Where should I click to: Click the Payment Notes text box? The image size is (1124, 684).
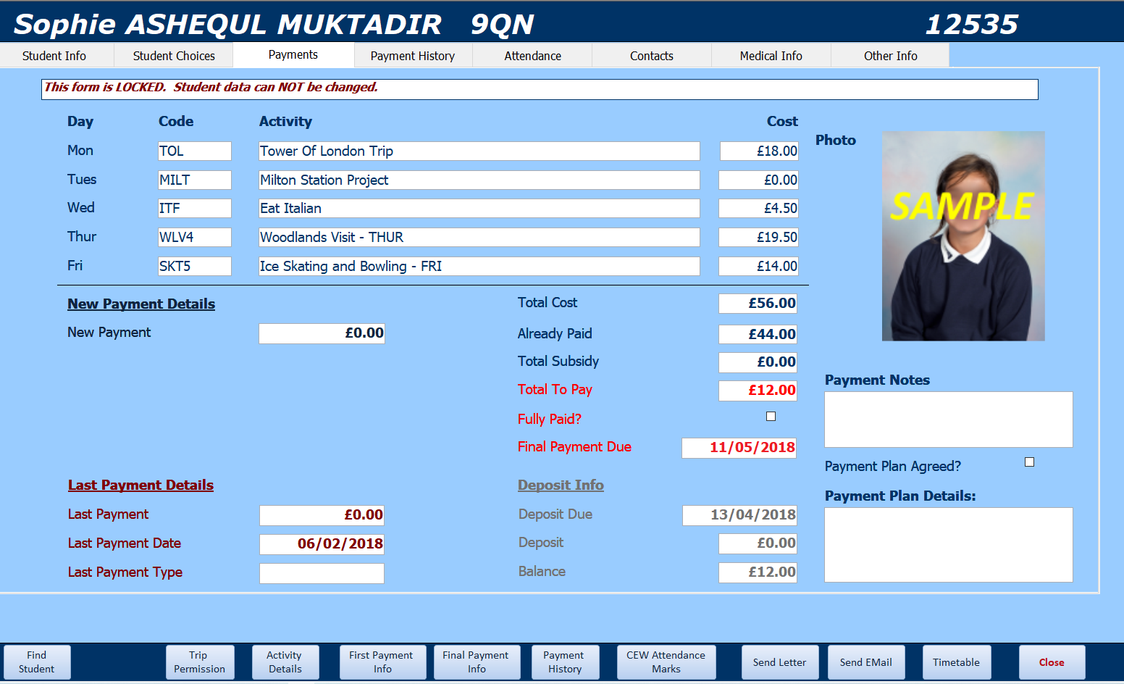[949, 420]
